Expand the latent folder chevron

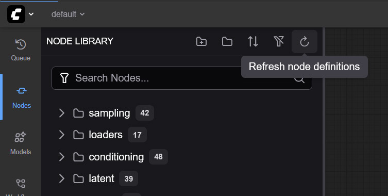point(62,178)
